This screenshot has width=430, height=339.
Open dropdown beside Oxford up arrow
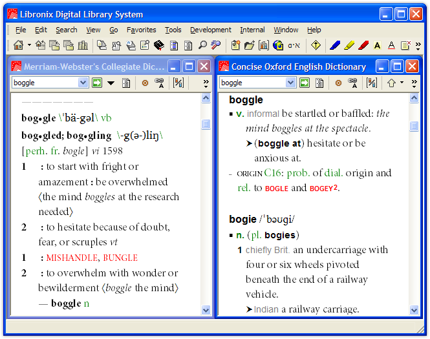click(x=402, y=82)
